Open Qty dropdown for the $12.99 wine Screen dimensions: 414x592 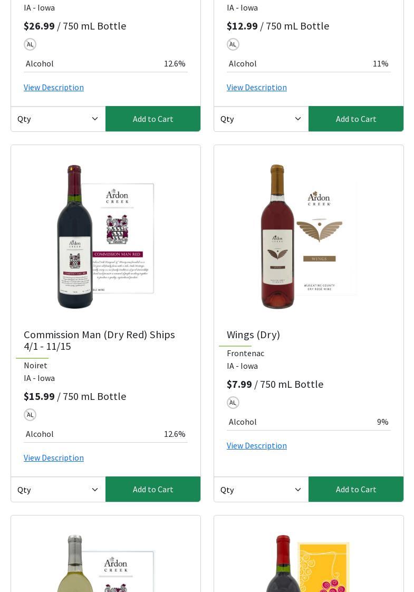(x=261, y=119)
